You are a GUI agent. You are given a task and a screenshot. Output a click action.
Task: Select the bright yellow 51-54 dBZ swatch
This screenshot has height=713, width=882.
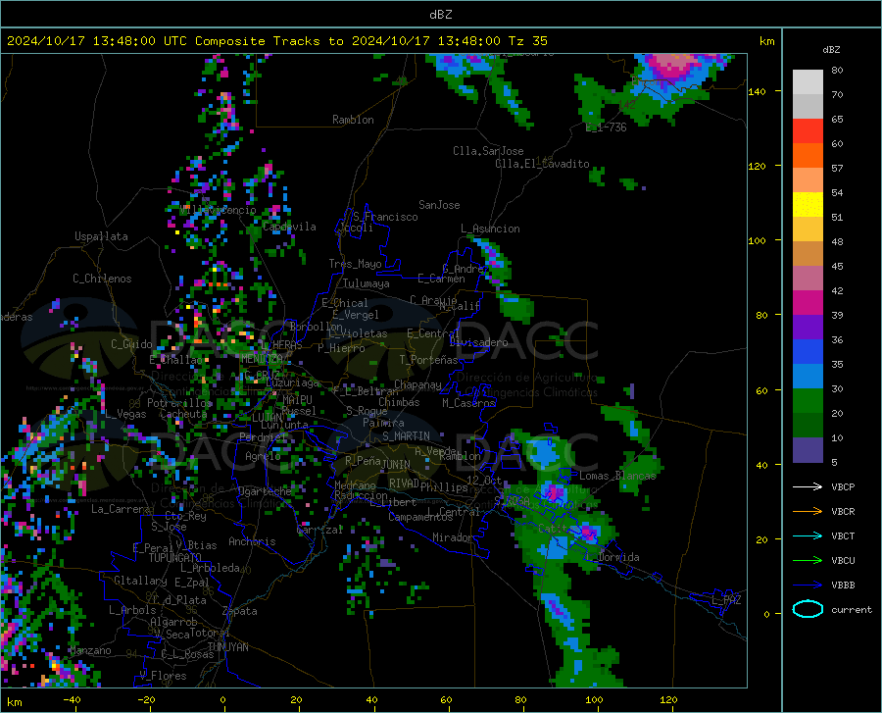[808, 205]
